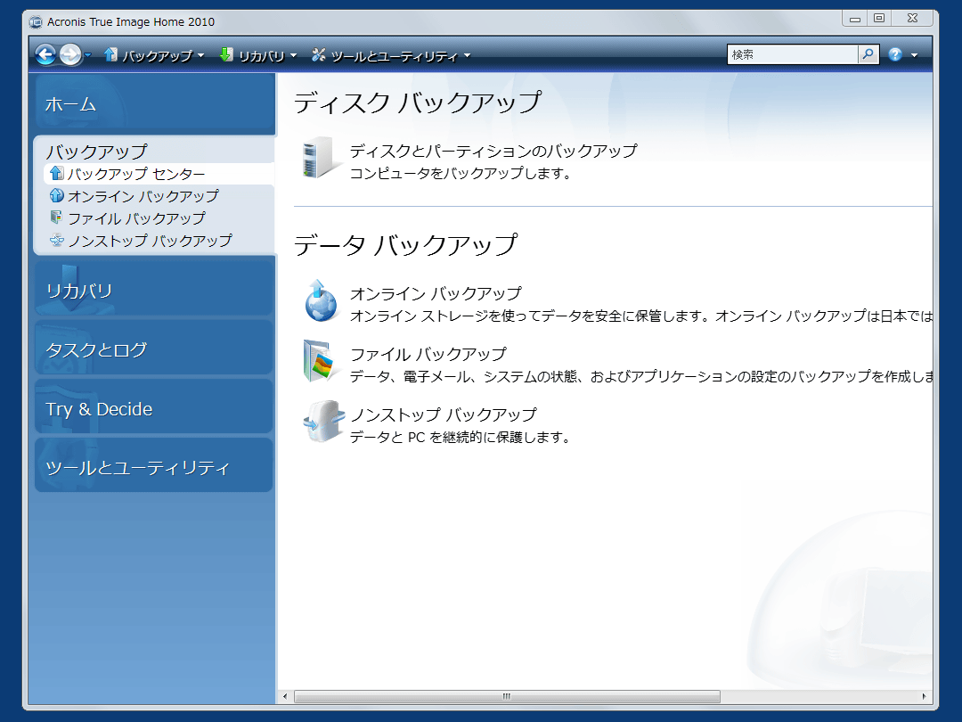Image resolution: width=962 pixels, height=722 pixels.
Task: Open the Try & Decide sidebar section
Action: coord(154,408)
